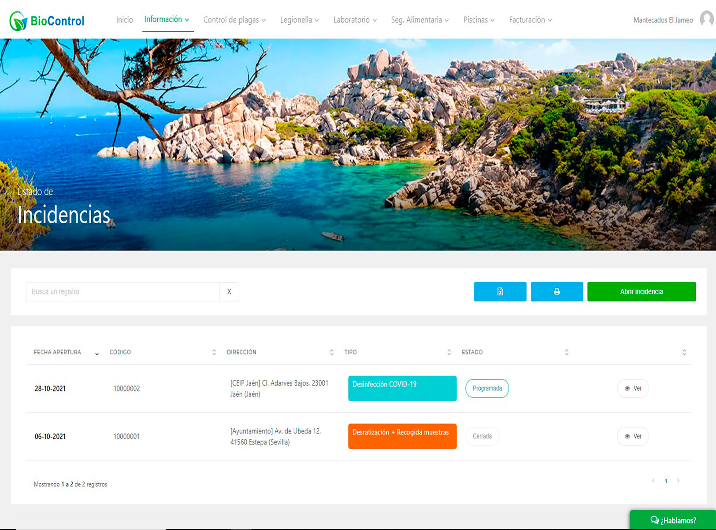Sort by Dirección column arrows

(332, 352)
